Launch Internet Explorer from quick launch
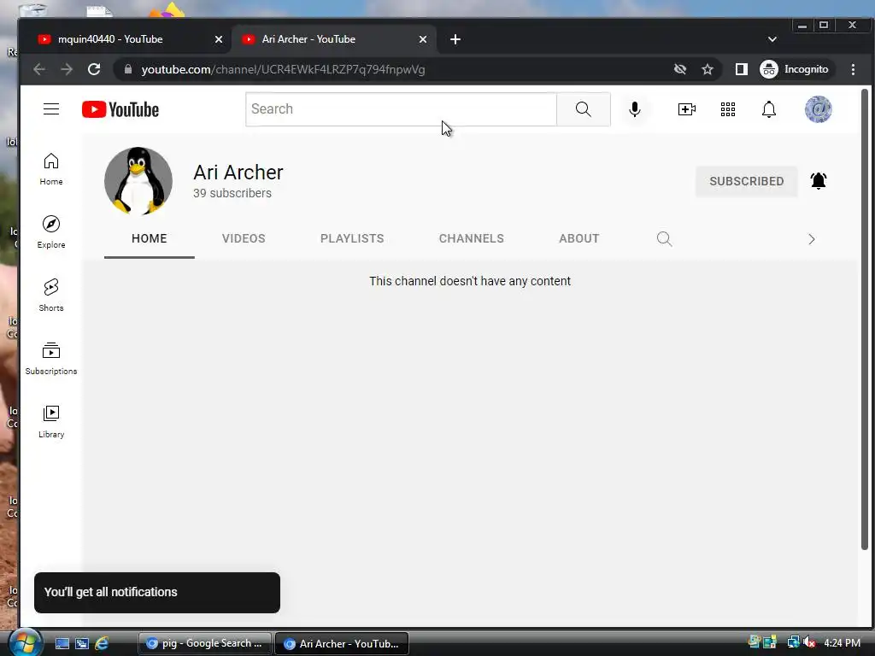 102,644
